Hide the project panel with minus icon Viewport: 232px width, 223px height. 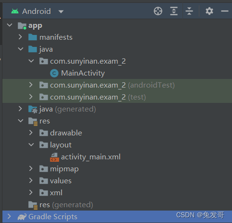coord(225,11)
